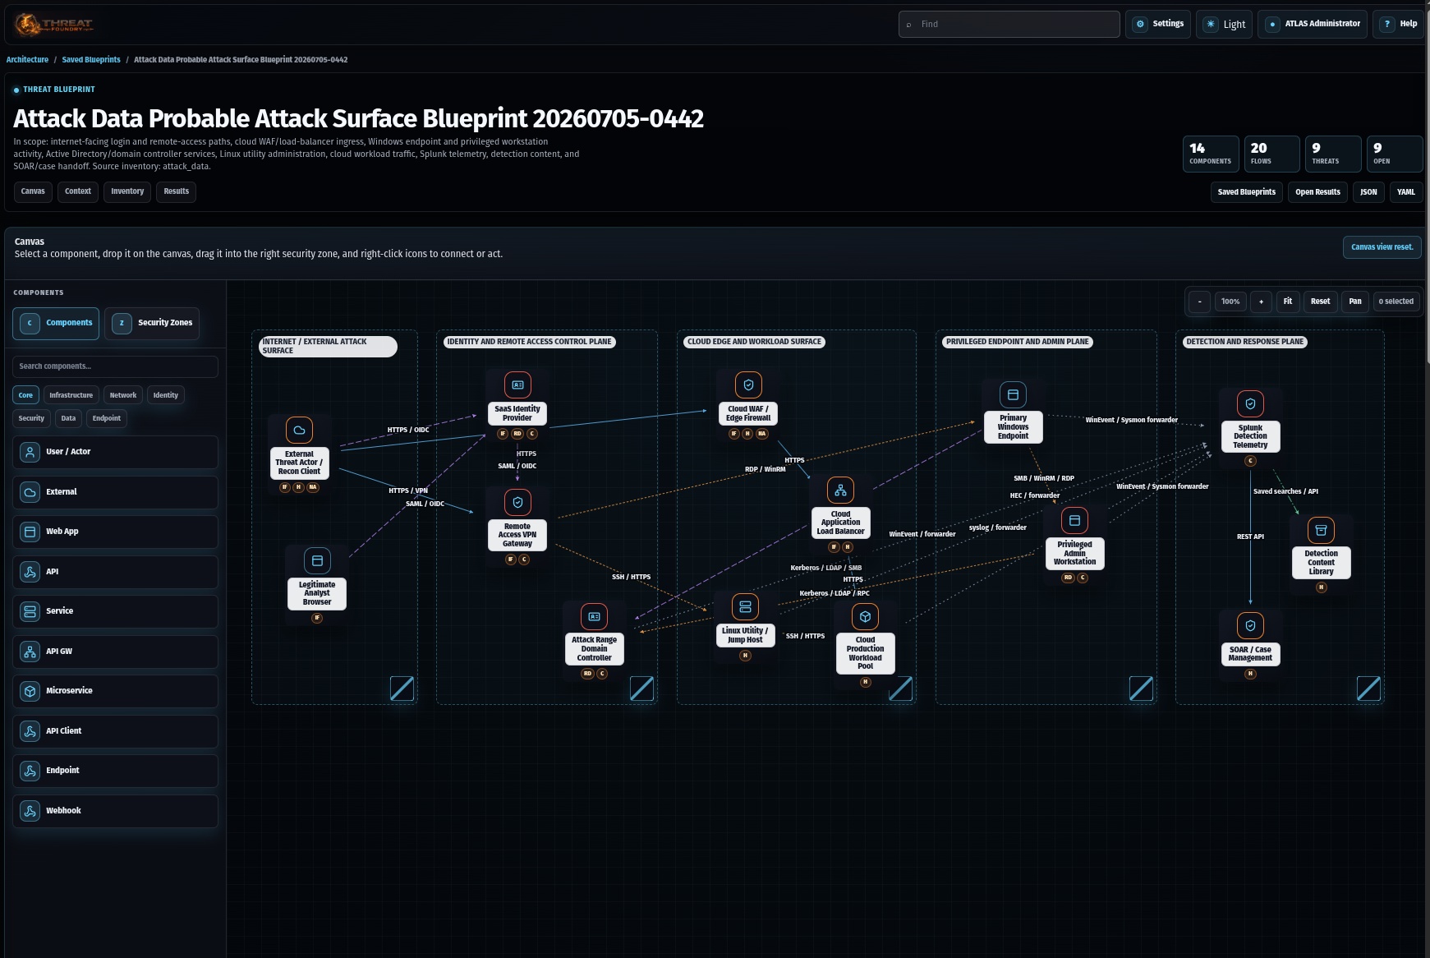
Task: Choose the User / Actor palette component
Action: [x=115, y=452]
